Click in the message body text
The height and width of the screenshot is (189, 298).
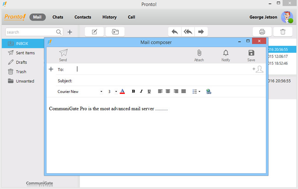(x=108, y=109)
